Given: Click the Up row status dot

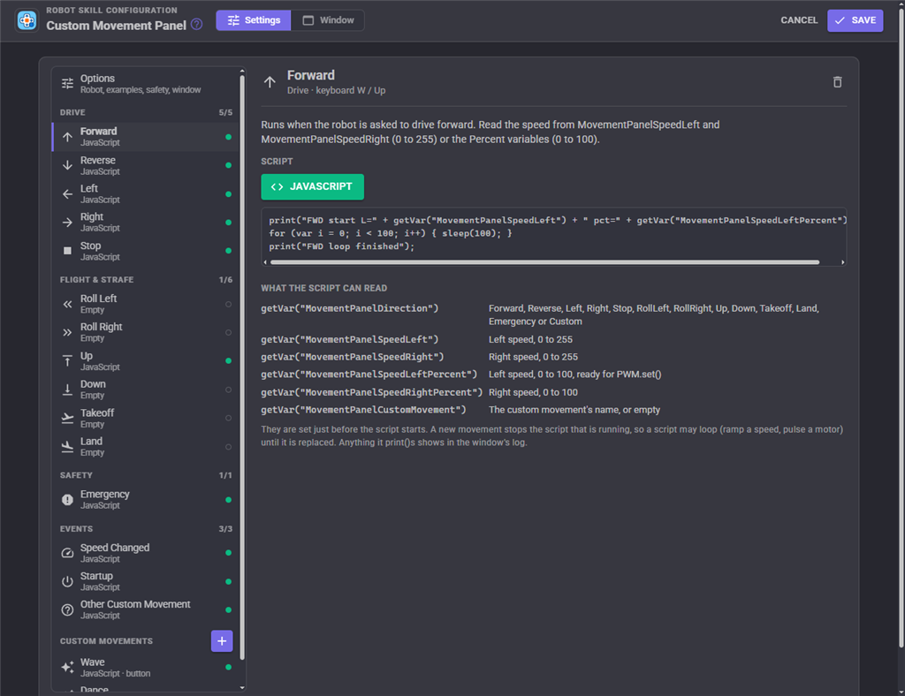Looking at the screenshot, I should [229, 361].
